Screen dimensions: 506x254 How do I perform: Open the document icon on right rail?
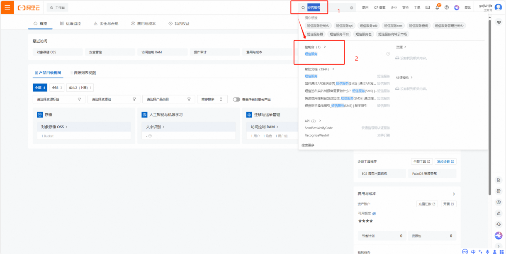point(499,180)
